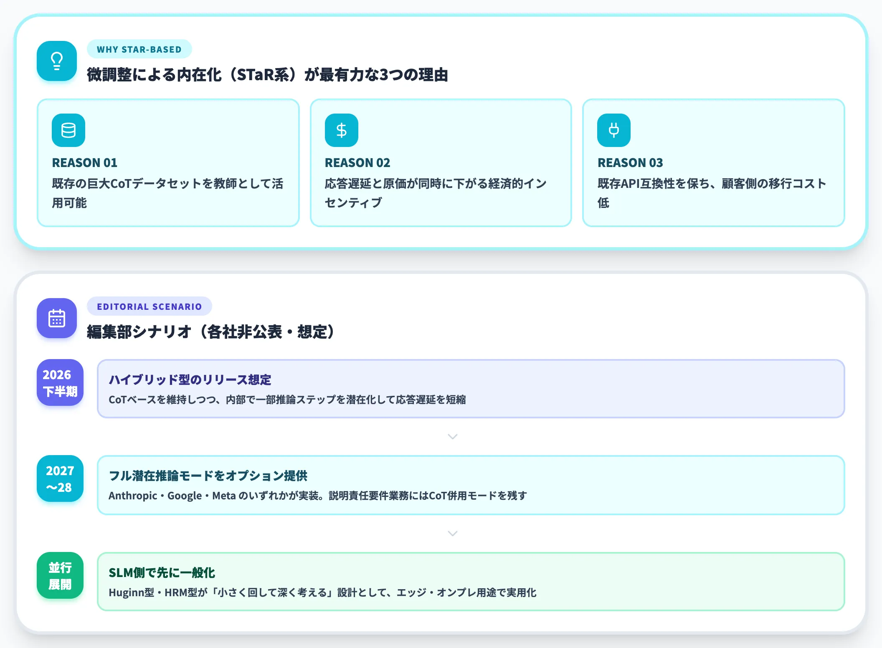
Task: Click the plug icon in REASON 03
Action: (x=614, y=130)
